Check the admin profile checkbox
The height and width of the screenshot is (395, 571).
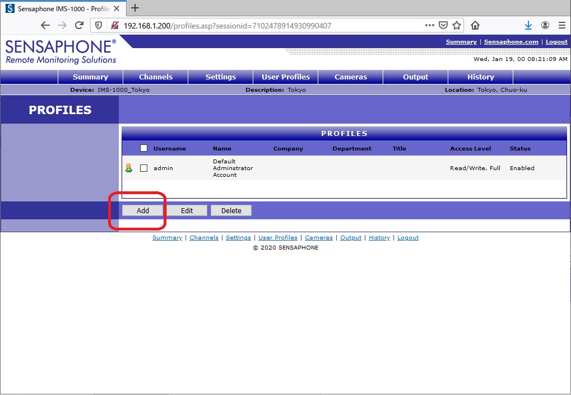[144, 168]
